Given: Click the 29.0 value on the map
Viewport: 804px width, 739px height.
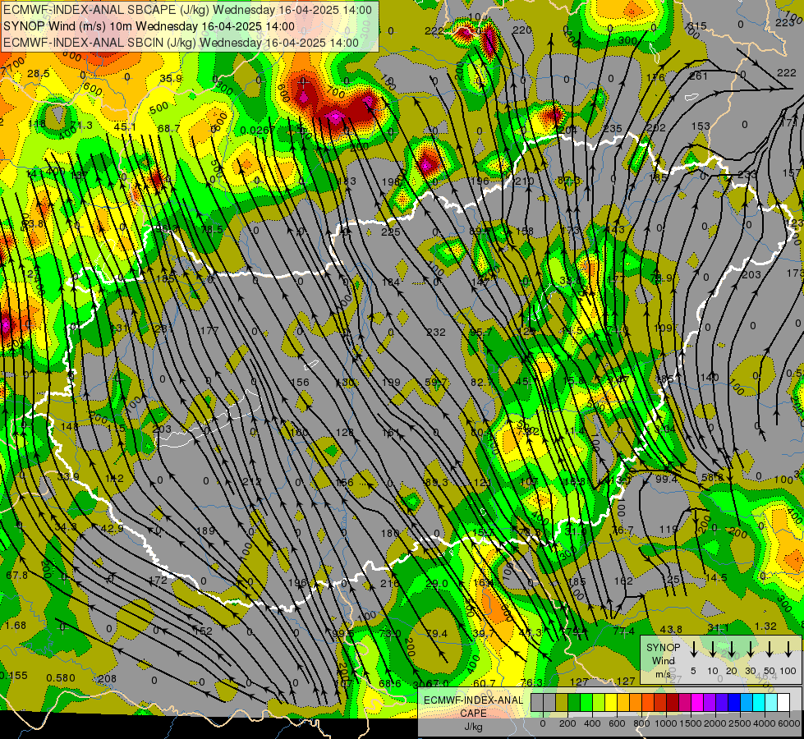Looking at the screenshot, I should [x=437, y=584].
